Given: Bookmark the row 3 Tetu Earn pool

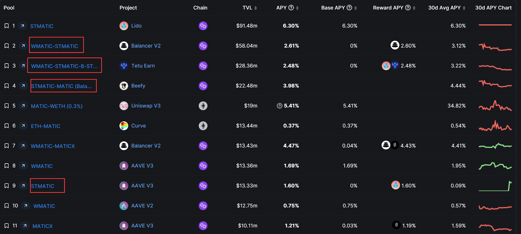Looking at the screenshot, I should [7, 66].
